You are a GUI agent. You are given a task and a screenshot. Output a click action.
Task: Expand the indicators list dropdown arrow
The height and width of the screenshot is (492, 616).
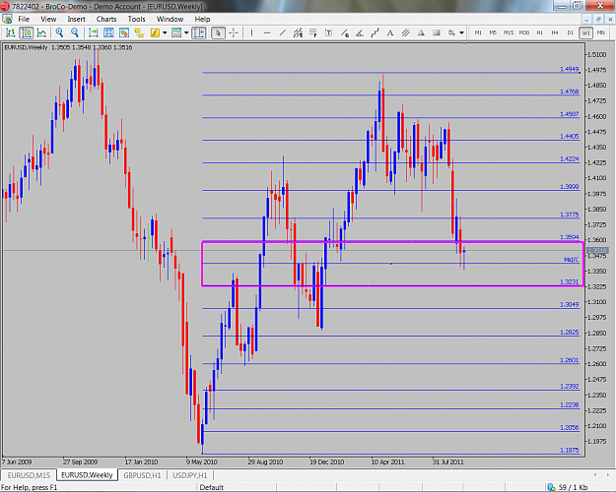pyautogui.click(x=165, y=32)
